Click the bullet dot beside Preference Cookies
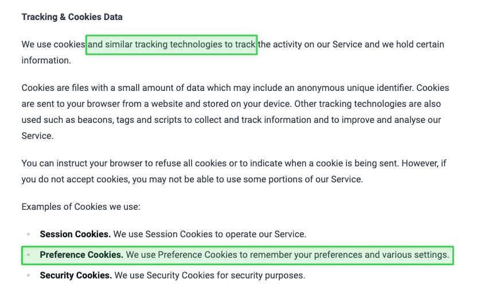484x295 pixels. [x=28, y=255]
